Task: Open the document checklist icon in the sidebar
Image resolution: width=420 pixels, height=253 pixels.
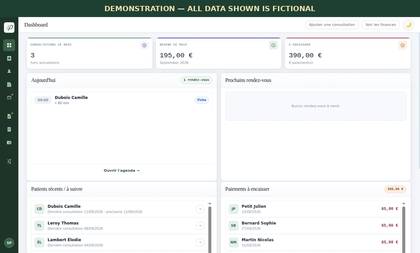Action: [x=9, y=116]
